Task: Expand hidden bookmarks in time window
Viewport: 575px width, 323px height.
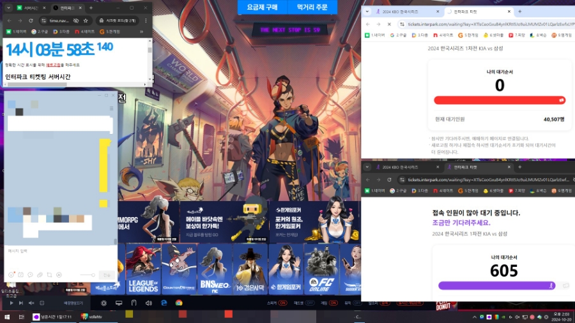Action: tap(141, 32)
